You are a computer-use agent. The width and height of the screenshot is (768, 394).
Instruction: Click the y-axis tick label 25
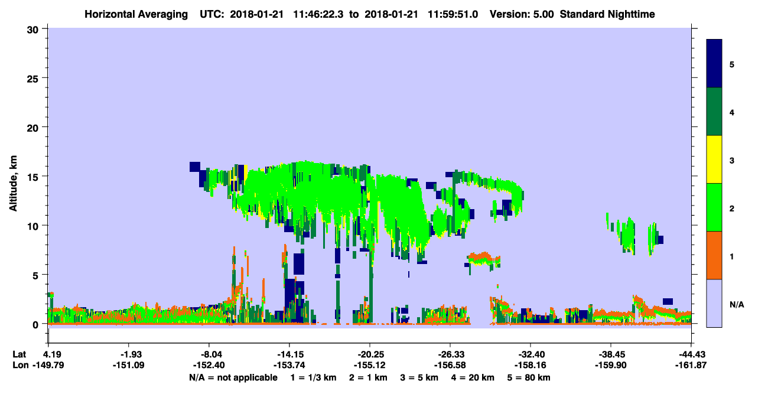pos(34,78)
